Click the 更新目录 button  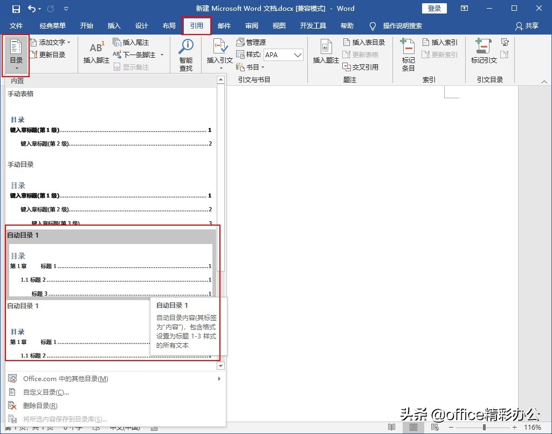tap(48, 55)
